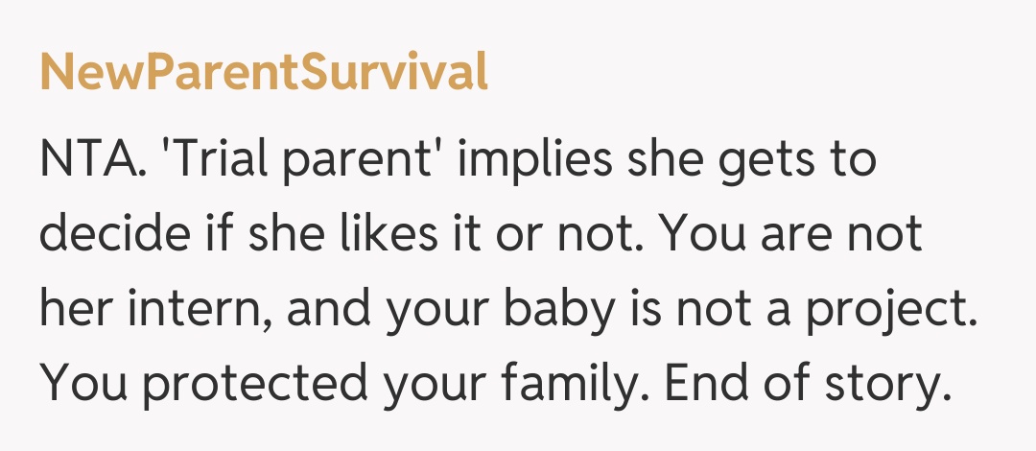Click the phrase "is not a" on the third line

tap(653, 309)
